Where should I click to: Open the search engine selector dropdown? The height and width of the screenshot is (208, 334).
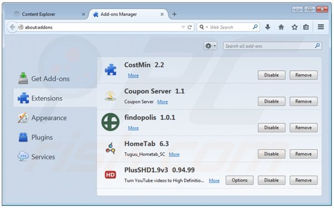[x=203, y=27]
